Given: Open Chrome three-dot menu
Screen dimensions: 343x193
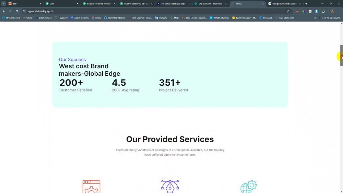Looking at the screenshot, I should pos(339,11).
